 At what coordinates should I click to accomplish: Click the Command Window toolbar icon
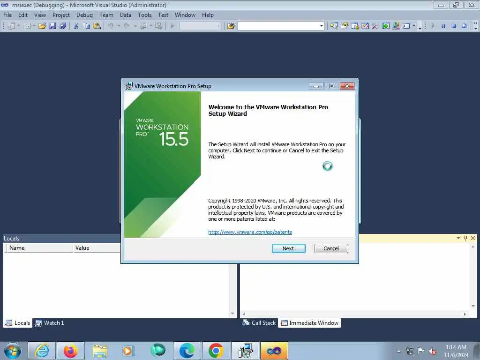406,26
